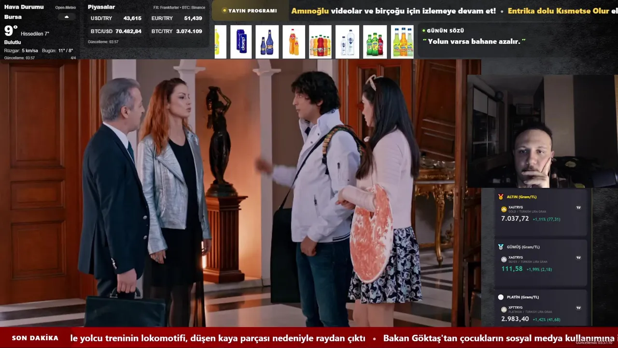Select the multi-flavor juice bottles product image
The height and width of the screenshot is (348, 618).
pyautogui.click(x=320, y=42)
